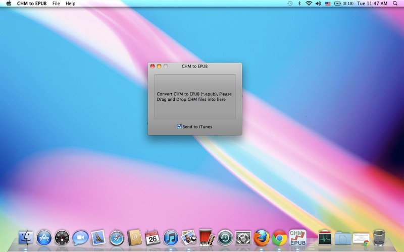404x252 pixels.
Task: Open the volume control in menu bar
Action: pos(318,4)
